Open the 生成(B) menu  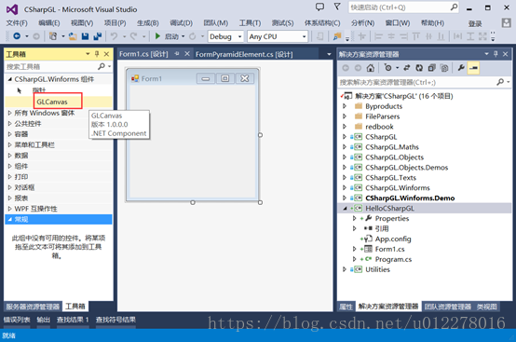(x=148, y=23)
